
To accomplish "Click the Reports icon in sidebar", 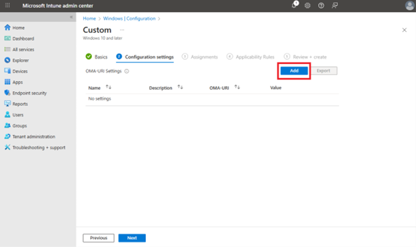I will coord(7,104).
